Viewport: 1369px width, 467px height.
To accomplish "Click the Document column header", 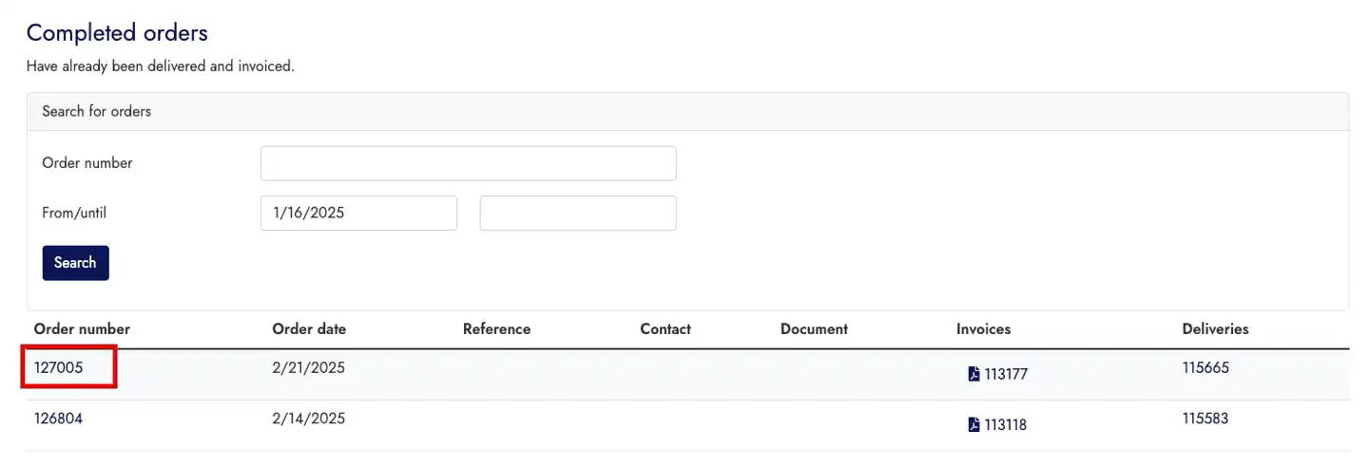I will [x=814, y=329].
